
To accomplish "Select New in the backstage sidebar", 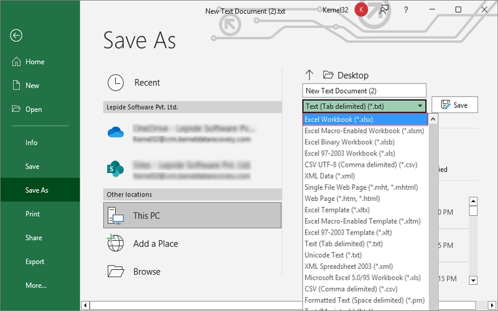I will [40, 85].
